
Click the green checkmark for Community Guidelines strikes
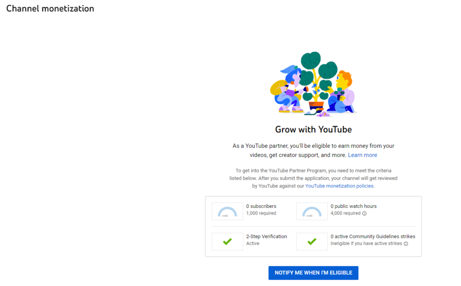(312, 242)
